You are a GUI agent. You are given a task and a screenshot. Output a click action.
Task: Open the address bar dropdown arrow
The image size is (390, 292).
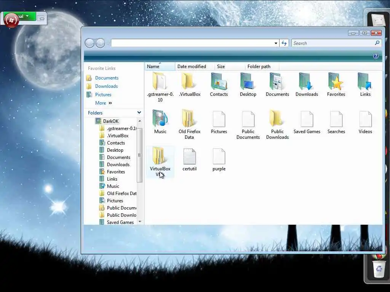point(276,43)
